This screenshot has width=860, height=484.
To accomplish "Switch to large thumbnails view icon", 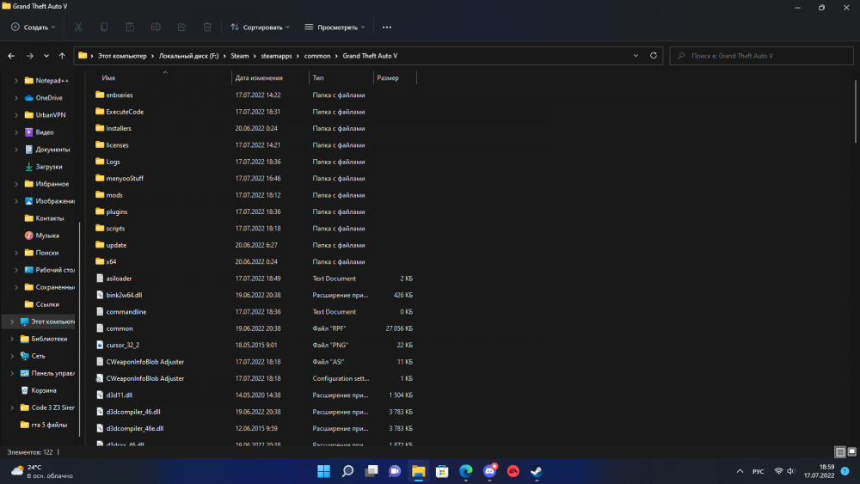I will [851, 452].
